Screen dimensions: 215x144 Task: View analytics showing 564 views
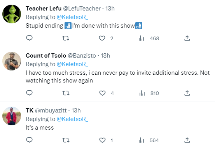149,140
